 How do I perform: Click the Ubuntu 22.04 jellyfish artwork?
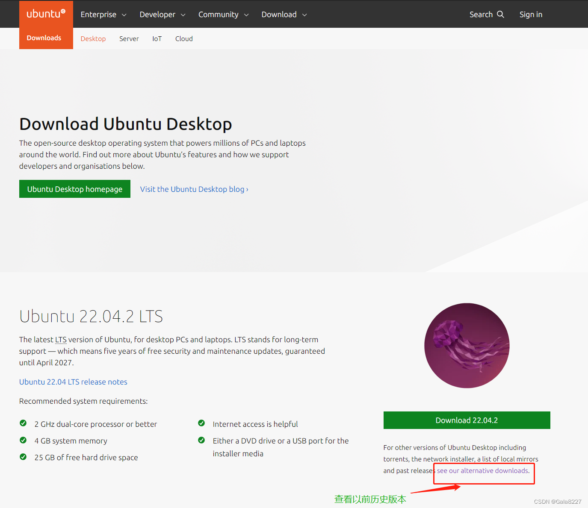467,346
